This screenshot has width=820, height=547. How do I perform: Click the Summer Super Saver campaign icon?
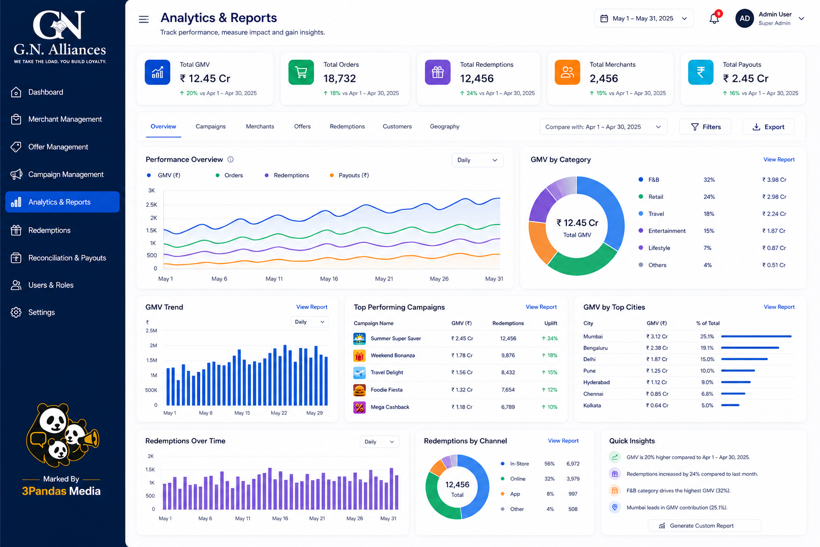click(359, 338)
